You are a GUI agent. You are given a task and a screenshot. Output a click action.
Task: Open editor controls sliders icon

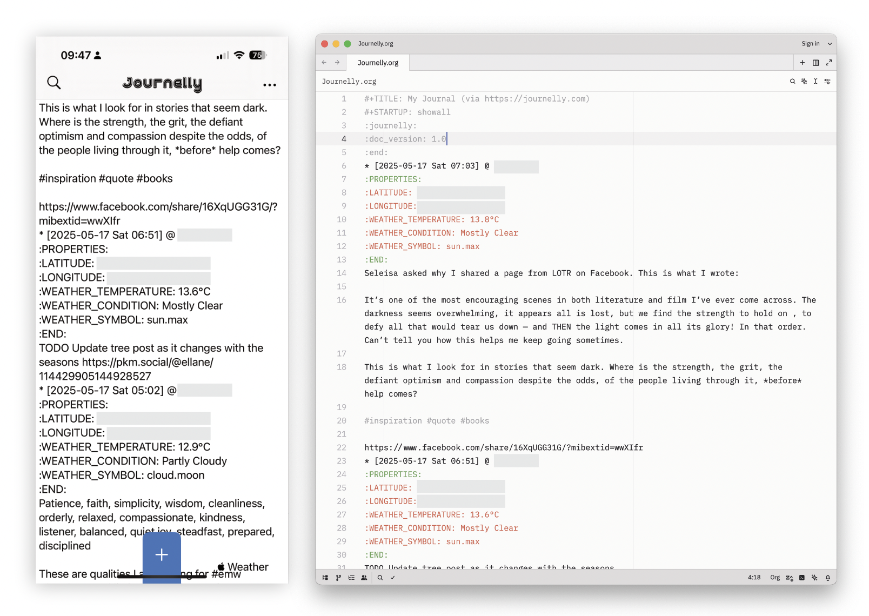827,82
